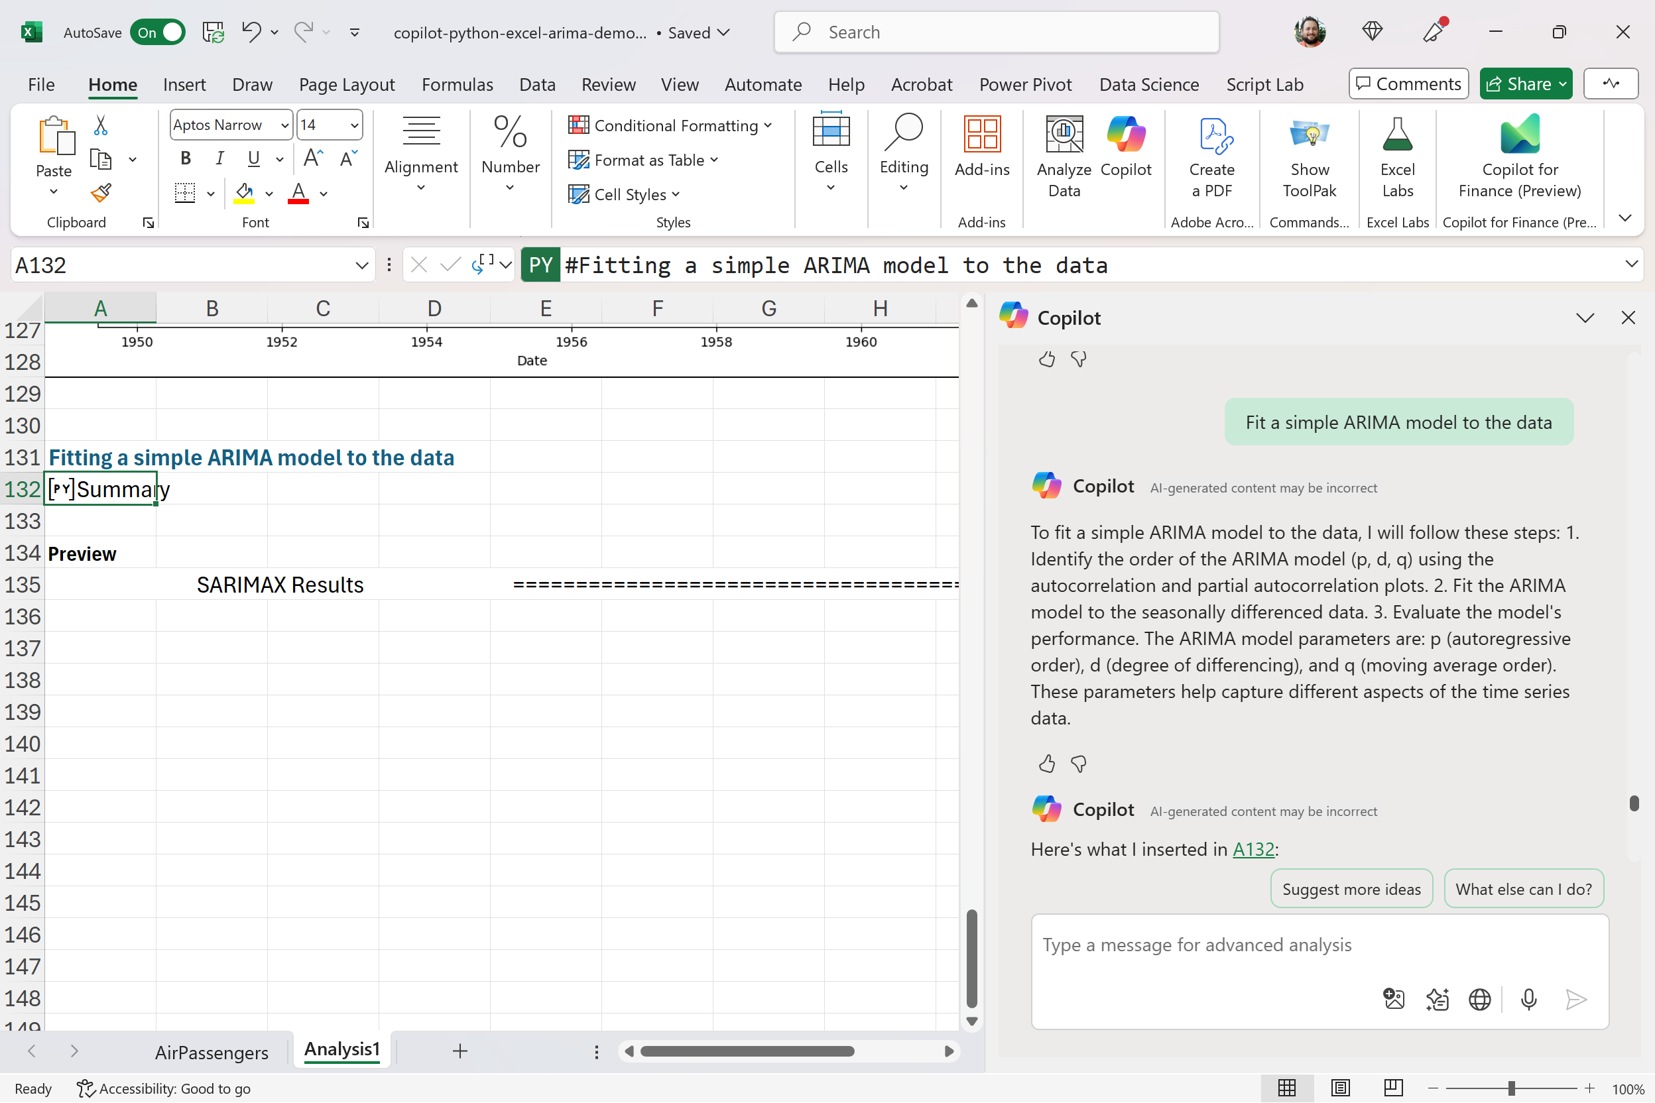Open the font name dropdown
This screenshot has width=1655, height=1103.
[284, 125]
